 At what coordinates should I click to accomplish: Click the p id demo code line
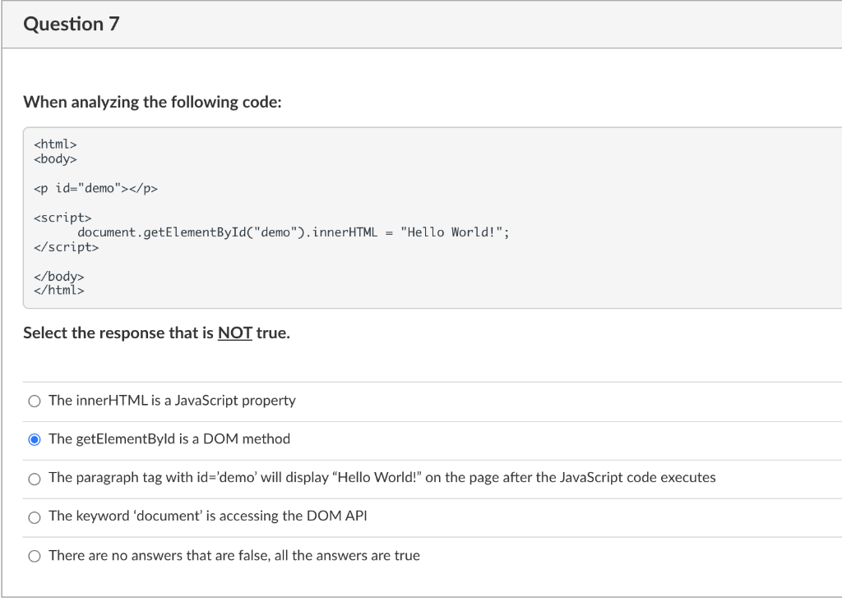click(x=95, y=188)
